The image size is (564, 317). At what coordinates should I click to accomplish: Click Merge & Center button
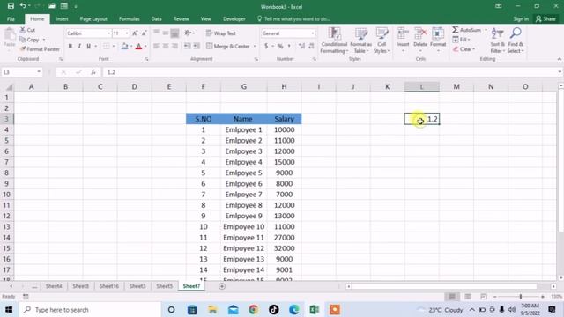click(x=228, y=46)
